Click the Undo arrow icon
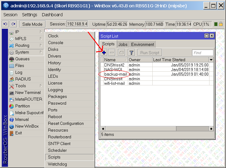Screen dimensions: 226x168 click(x=5, y=24)
